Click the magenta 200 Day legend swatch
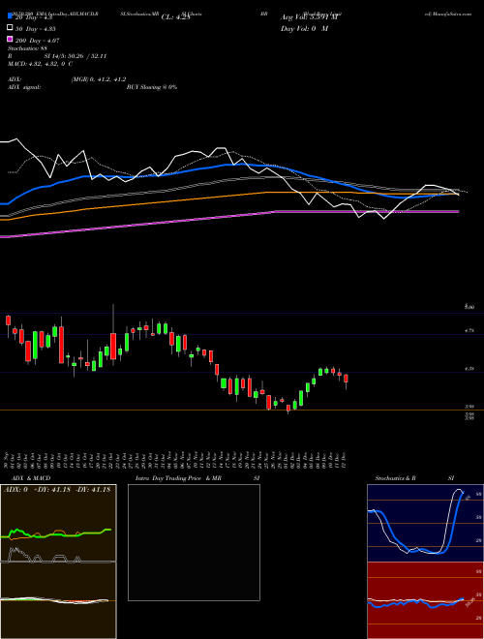 10,39
